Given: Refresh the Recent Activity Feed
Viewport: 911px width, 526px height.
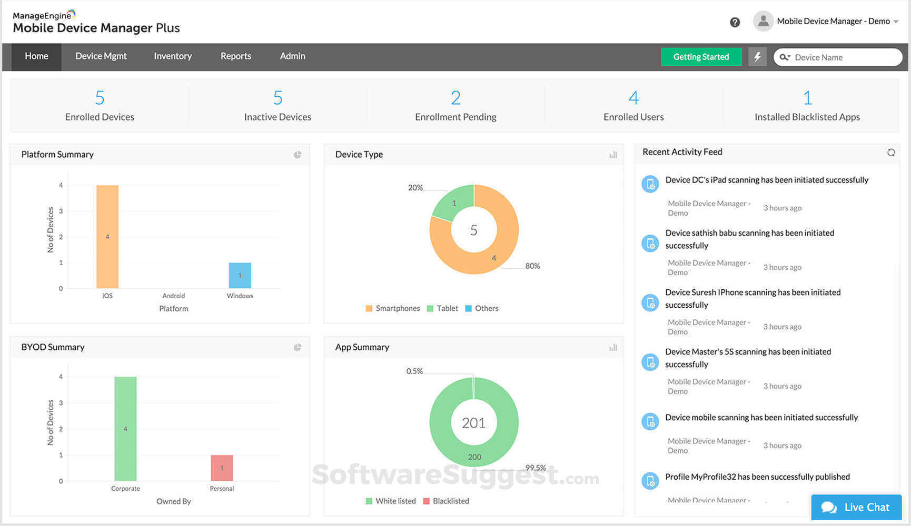Looking at the screenshot, I should [x=891, y=153].
